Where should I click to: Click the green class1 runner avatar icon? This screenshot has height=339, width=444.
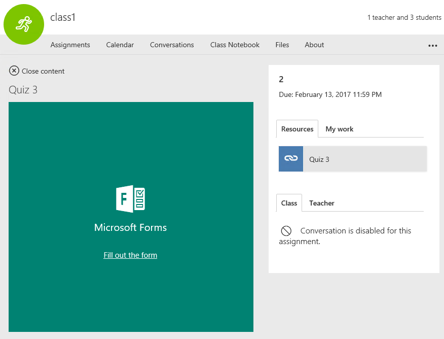24,24
